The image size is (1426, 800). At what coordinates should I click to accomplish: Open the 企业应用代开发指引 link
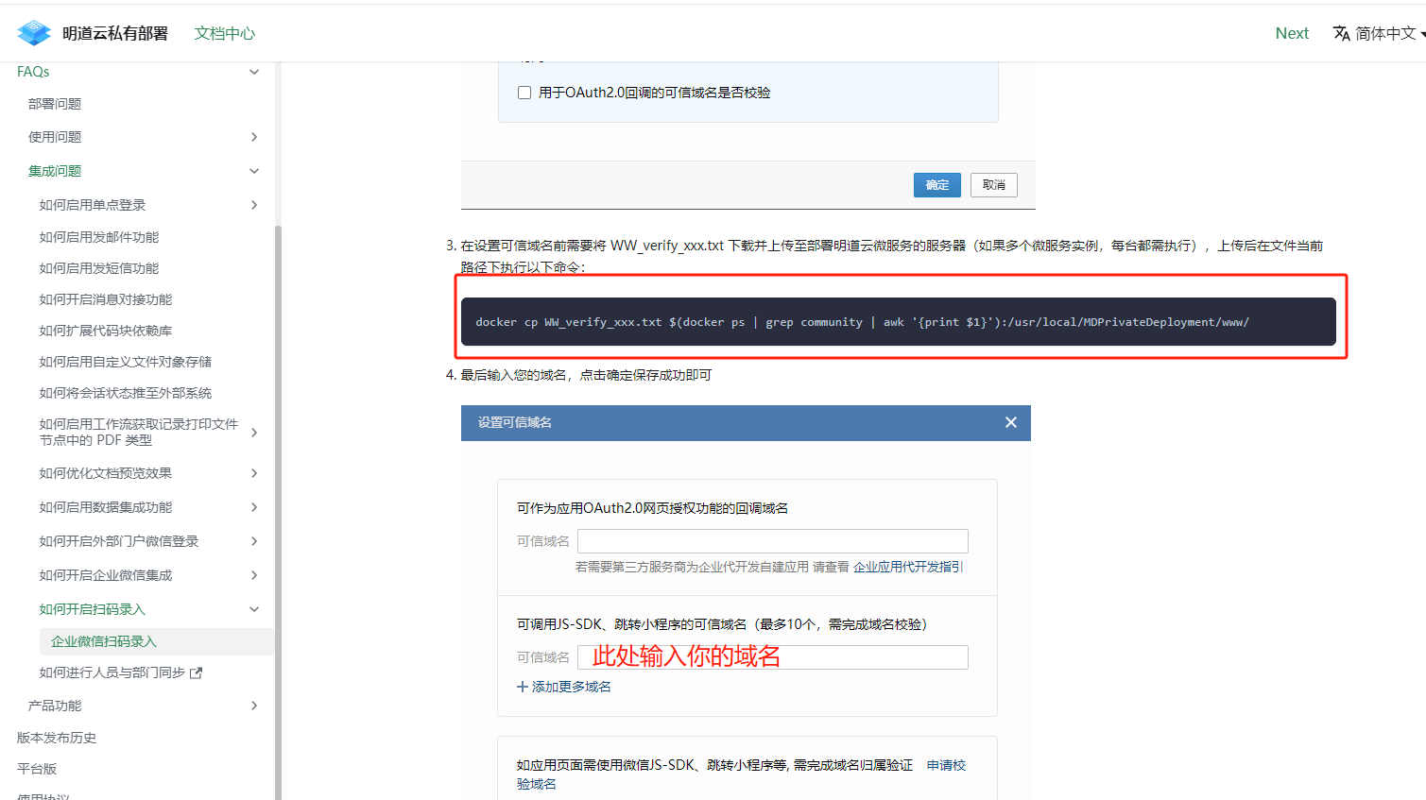coord(907,567)
